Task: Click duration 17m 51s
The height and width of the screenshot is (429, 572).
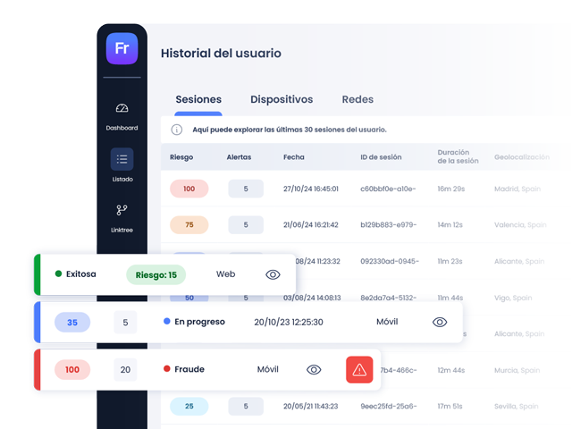Action: tap(450, 406)
